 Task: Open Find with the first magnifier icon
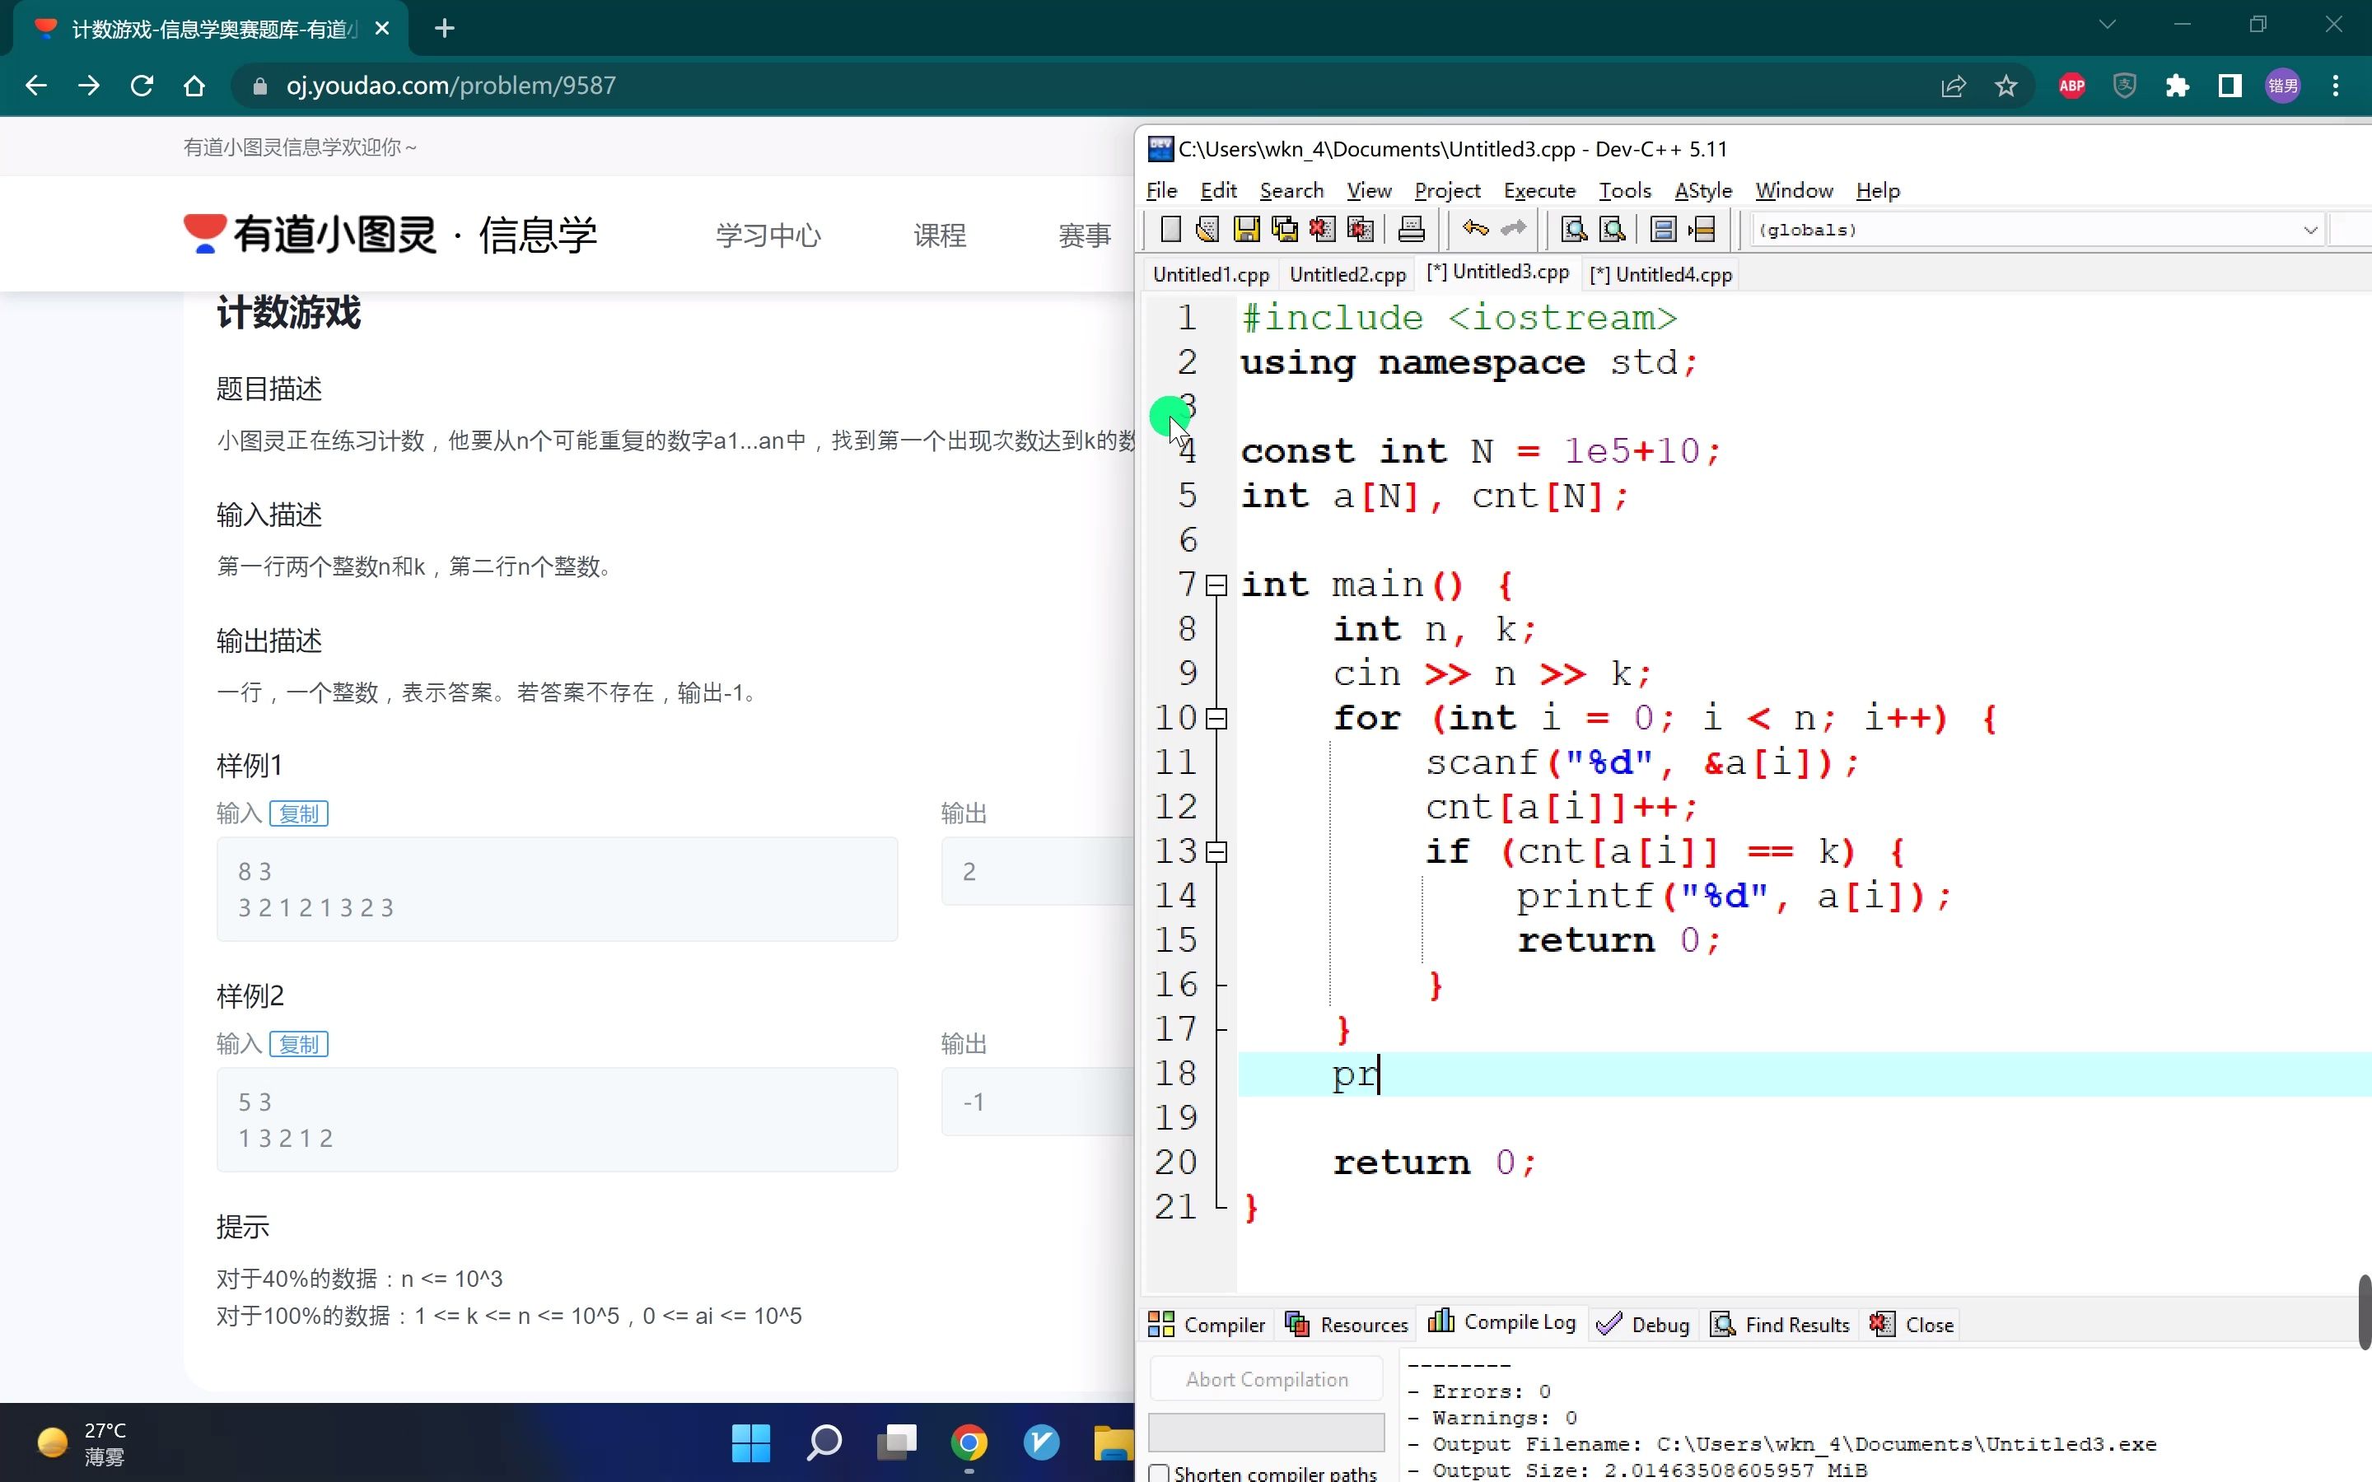pyautogui.click(x=1574, y=230)
